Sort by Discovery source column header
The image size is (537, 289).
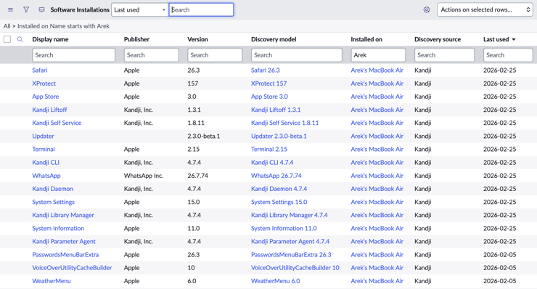pos(438,39)
